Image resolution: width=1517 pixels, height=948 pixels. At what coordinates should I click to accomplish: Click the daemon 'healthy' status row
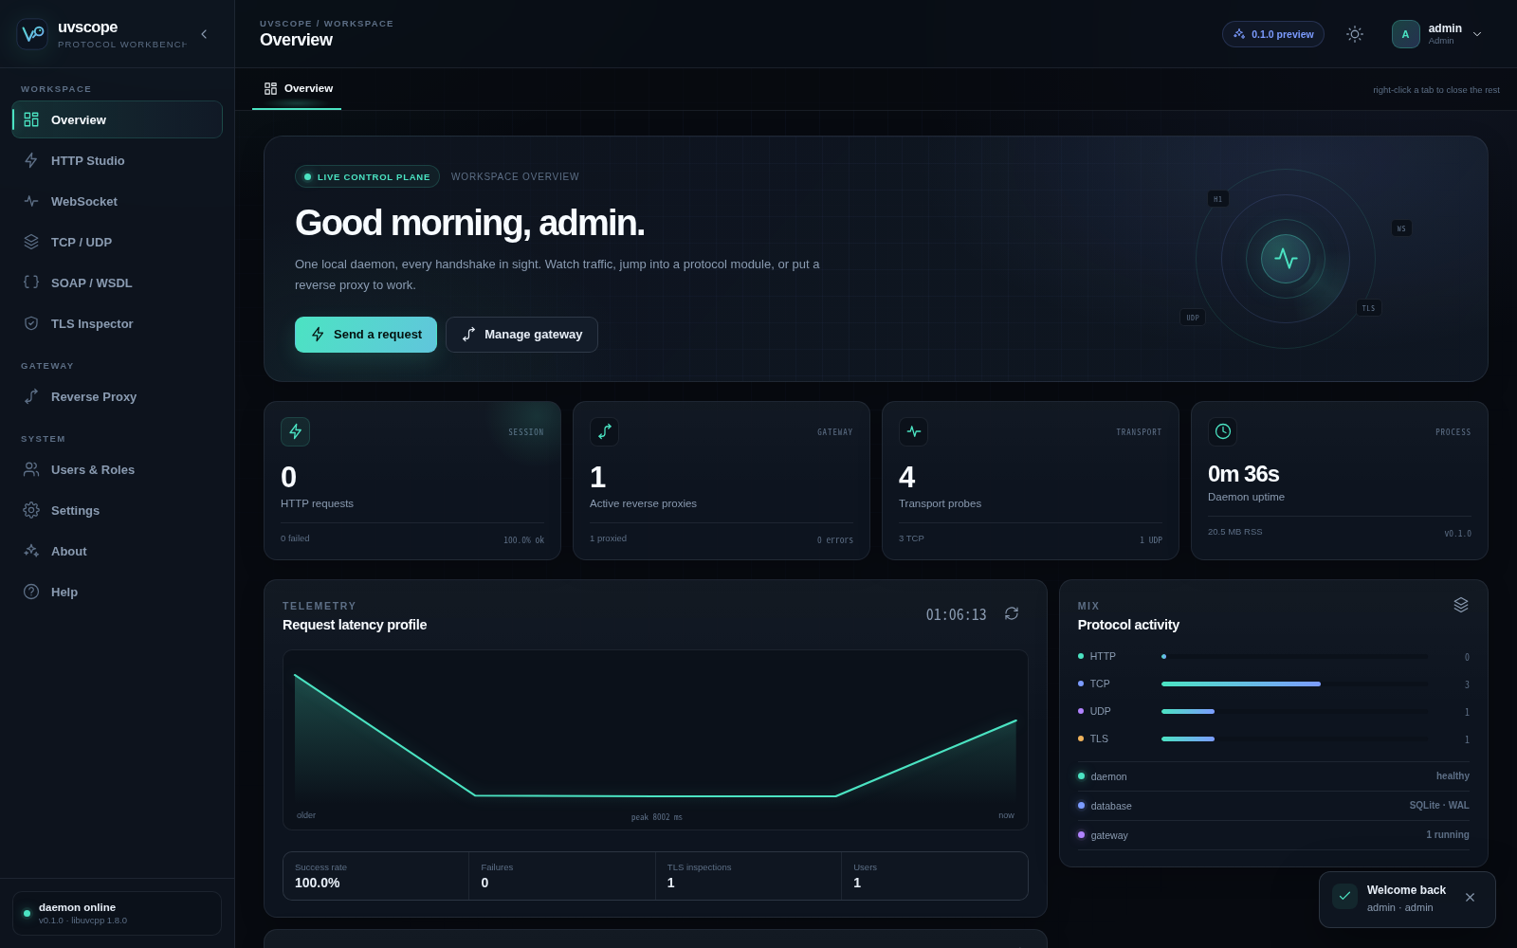(1273, 776)
